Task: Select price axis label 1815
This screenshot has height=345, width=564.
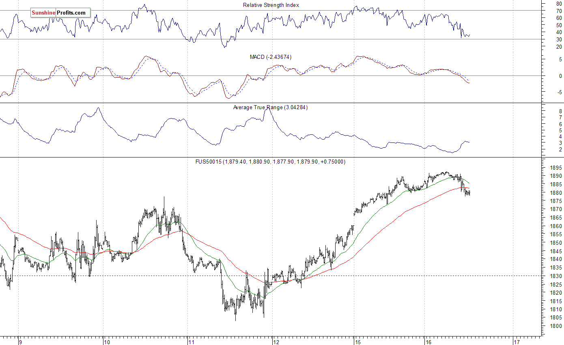Action: [557, 301]
